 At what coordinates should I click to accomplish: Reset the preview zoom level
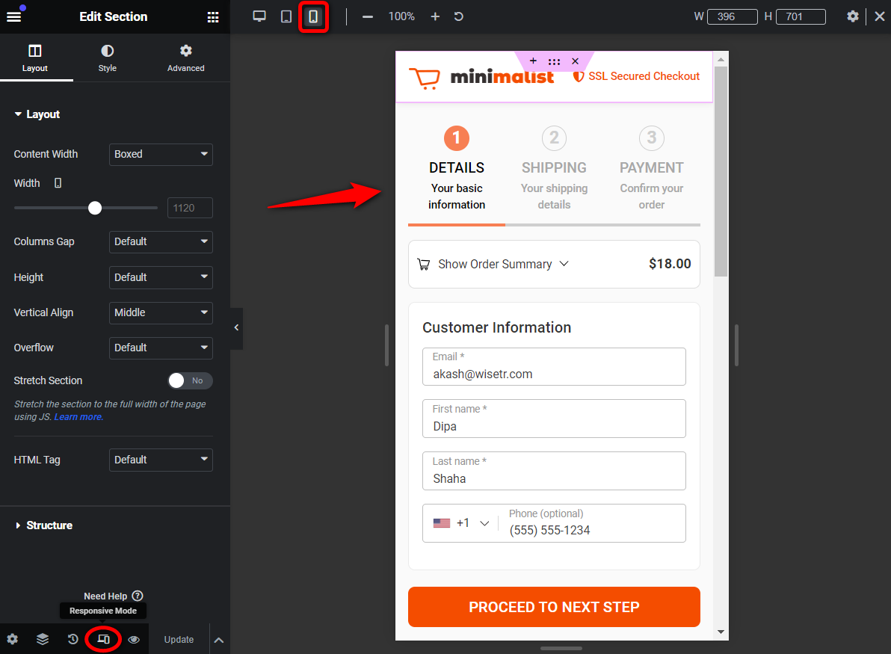458,16
